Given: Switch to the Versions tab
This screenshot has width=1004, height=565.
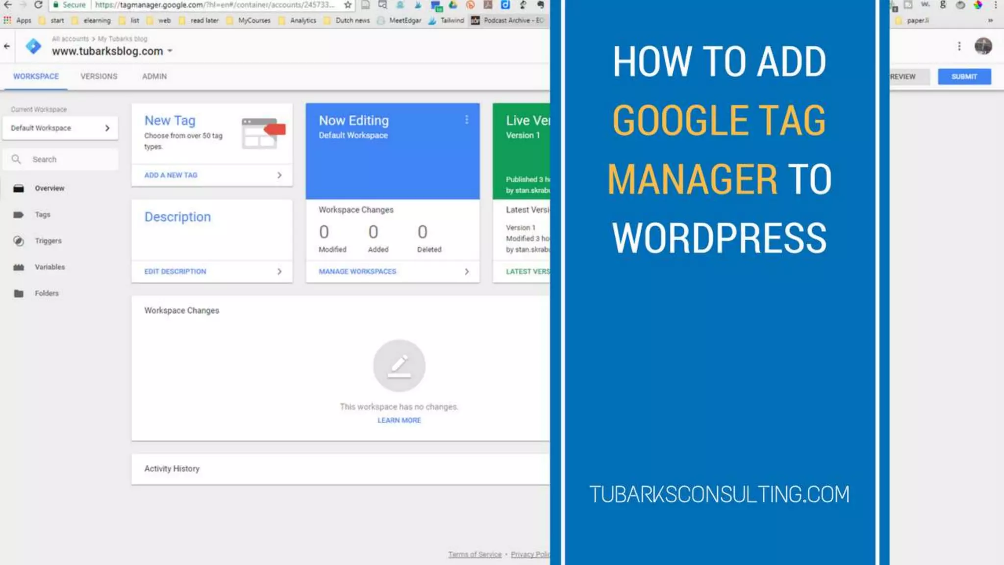Looking at the screenshot, I should coord(99,77).
